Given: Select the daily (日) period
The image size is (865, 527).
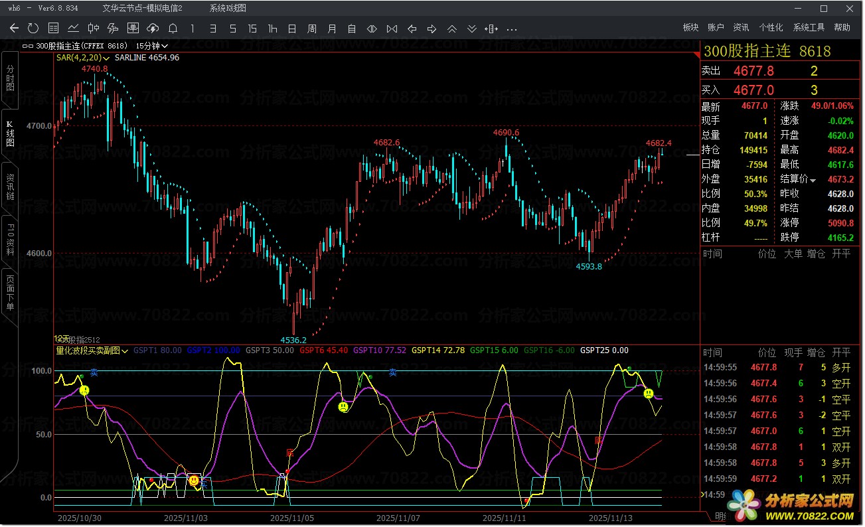Looking at the screenshot, I should (x=292, y=28).
